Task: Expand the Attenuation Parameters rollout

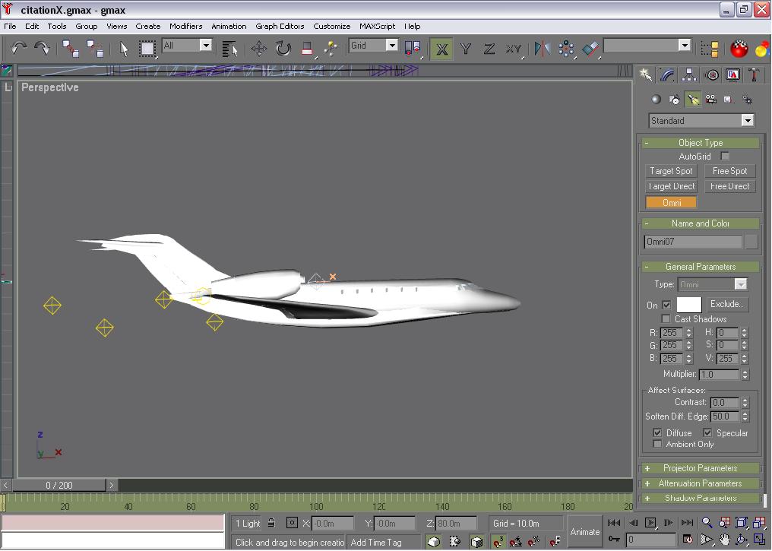Action: pos(700,483)
